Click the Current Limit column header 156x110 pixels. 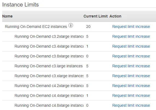[96, 16]
